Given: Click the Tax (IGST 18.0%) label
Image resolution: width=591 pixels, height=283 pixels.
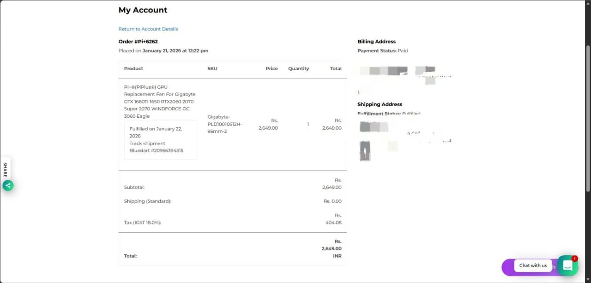Looking at the screenshot, I should 142,223.
